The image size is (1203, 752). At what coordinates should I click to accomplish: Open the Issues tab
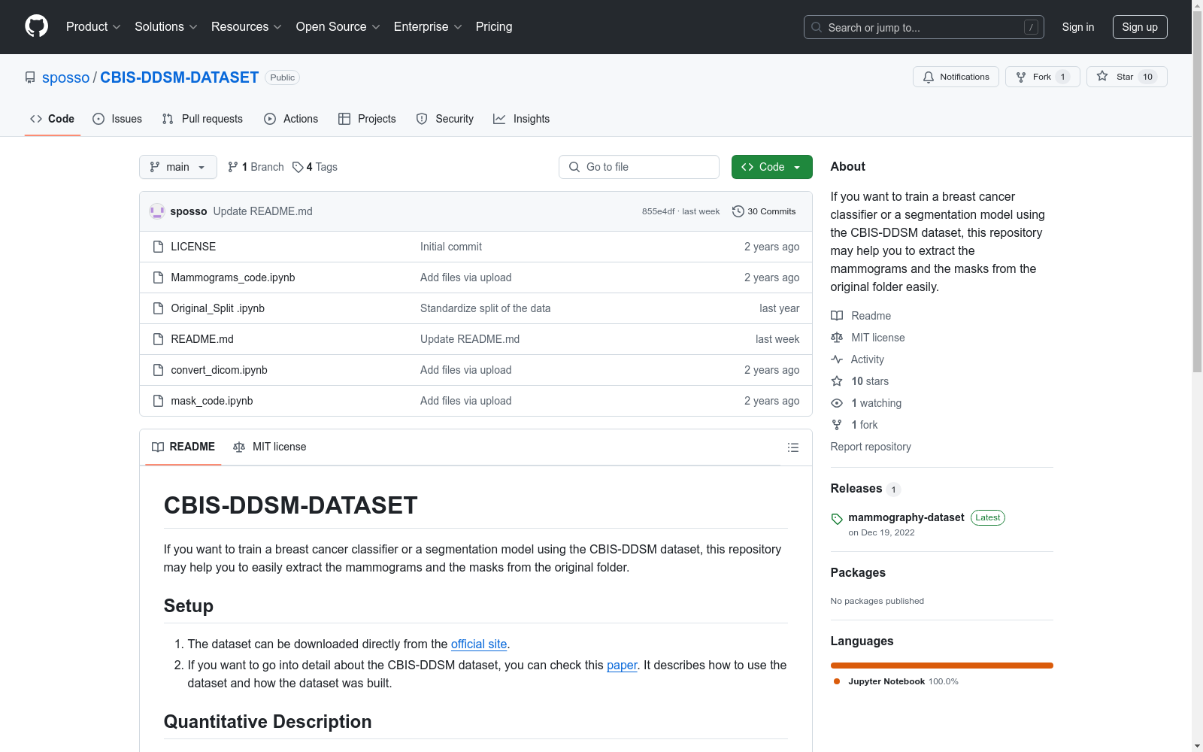click(117, 119)
